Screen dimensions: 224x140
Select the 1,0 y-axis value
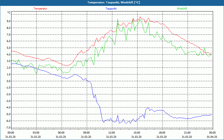(9, 74)
